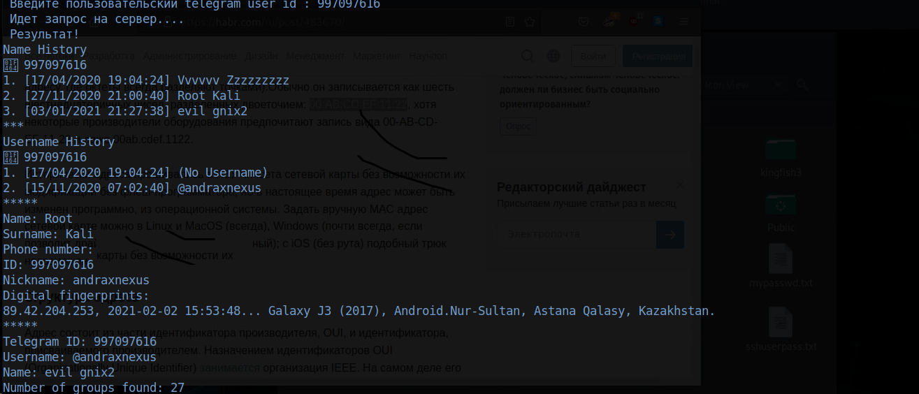Click the 'Name History' heading in terminal
Viewport: 919px width, 394px height.
(x=45, y=50)
